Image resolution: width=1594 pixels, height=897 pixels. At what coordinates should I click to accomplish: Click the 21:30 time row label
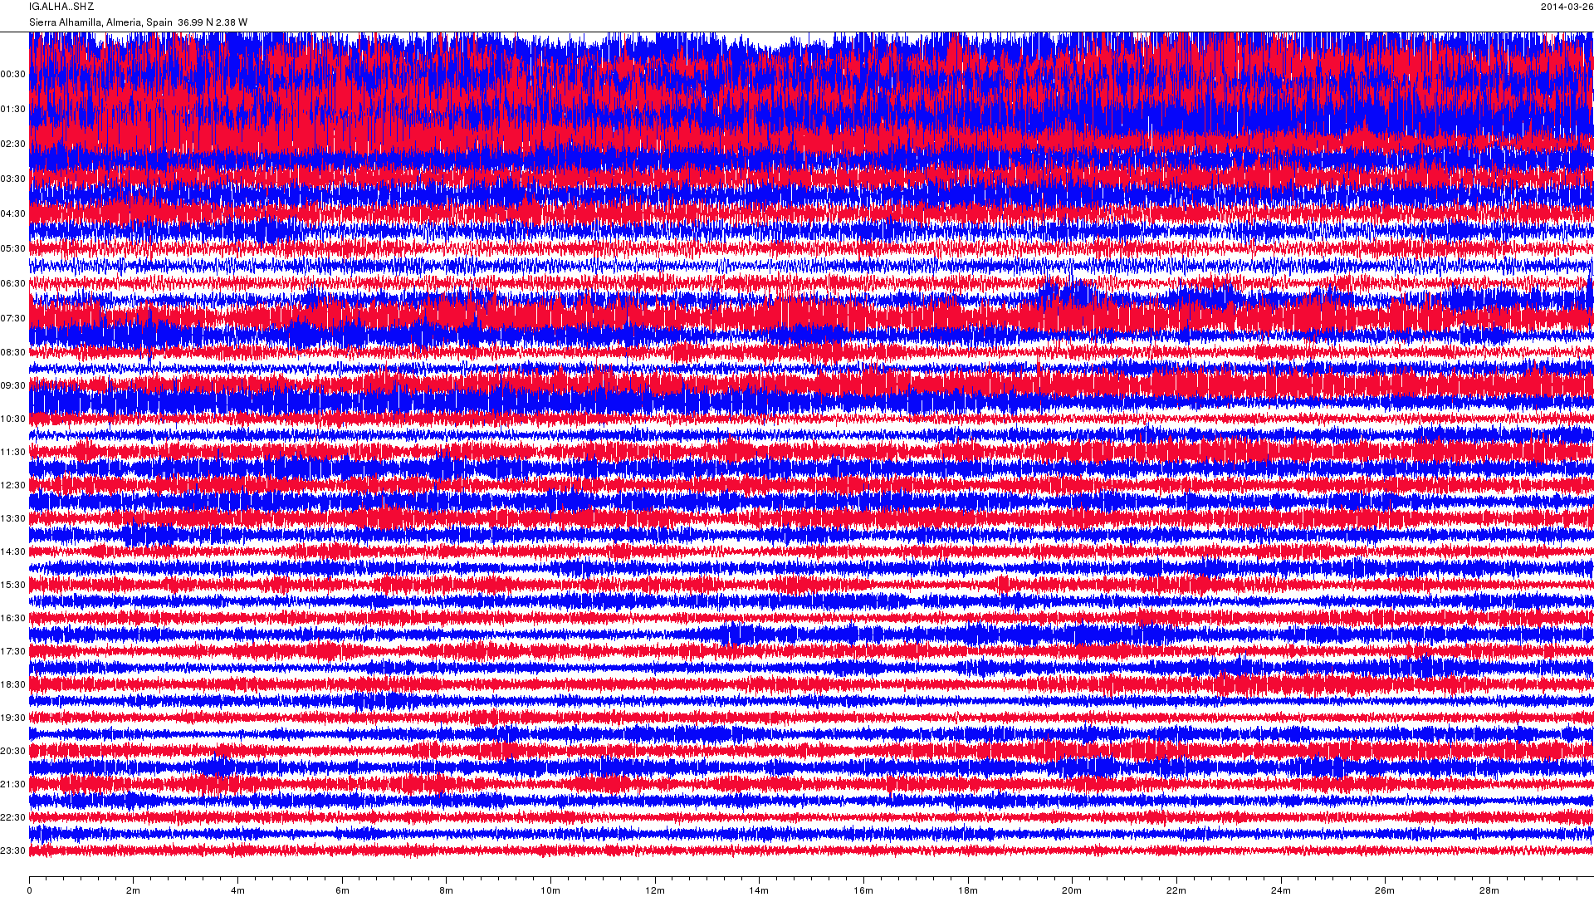(13, 785)
